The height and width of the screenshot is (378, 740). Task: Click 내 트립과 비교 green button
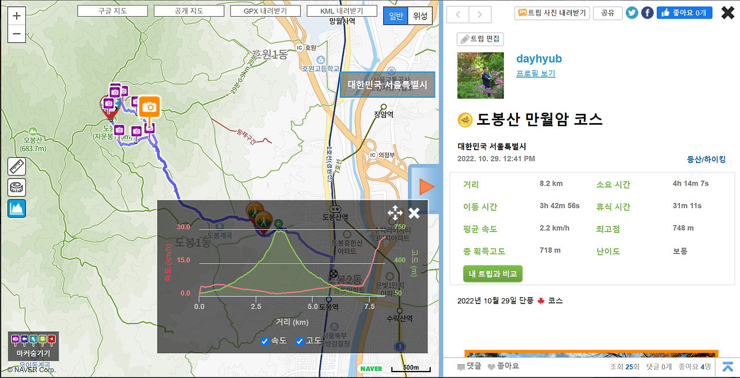493,273
